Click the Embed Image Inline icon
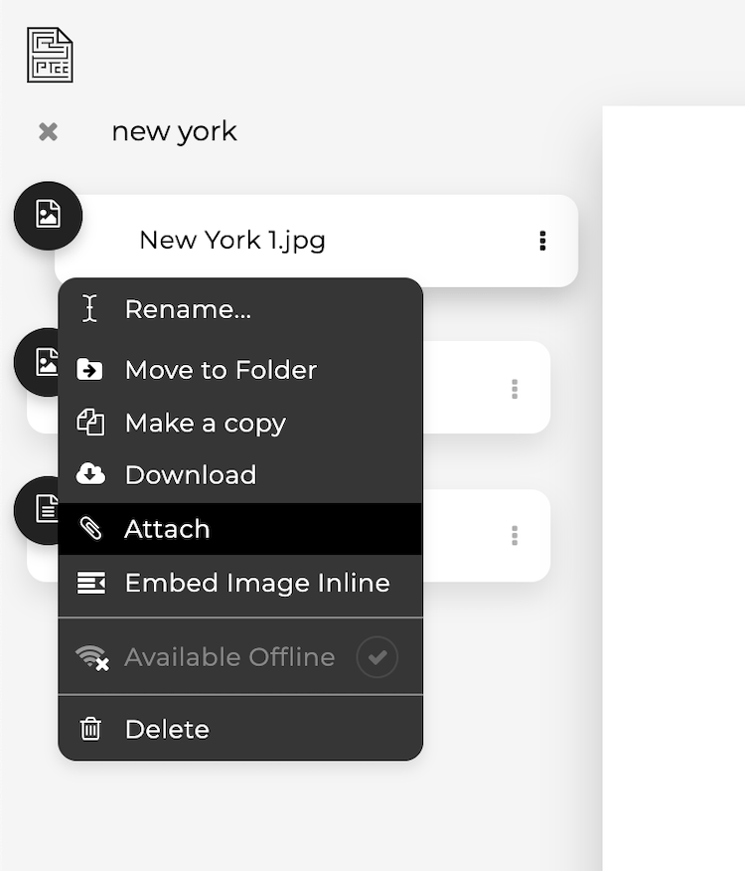 coord(91,583)
